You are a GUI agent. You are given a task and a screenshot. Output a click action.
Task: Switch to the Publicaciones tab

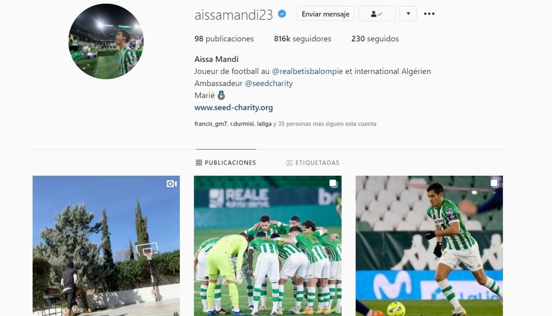(226, 162)
